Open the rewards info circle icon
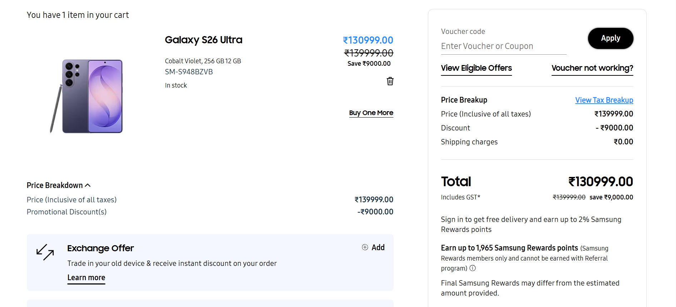676x307 pixels. tap(473, 268)
